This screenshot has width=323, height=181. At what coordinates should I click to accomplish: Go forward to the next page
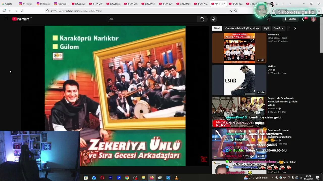coord(16,11)
